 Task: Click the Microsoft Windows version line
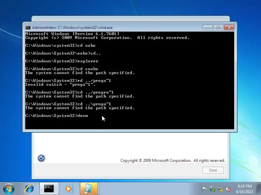(x=72, y=34)
